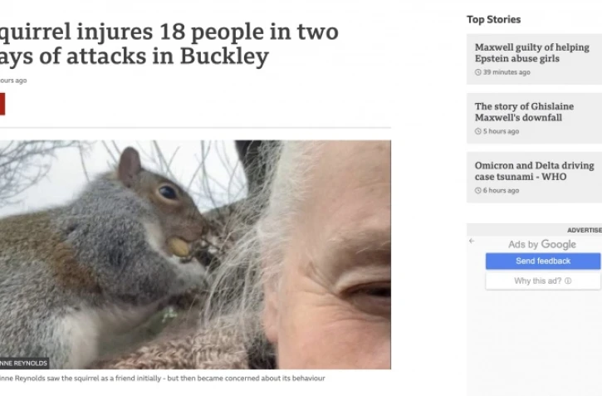This screenshot has height=396, width=602.
Task: Click the Ads by Google label
Action: pos(542,244)
